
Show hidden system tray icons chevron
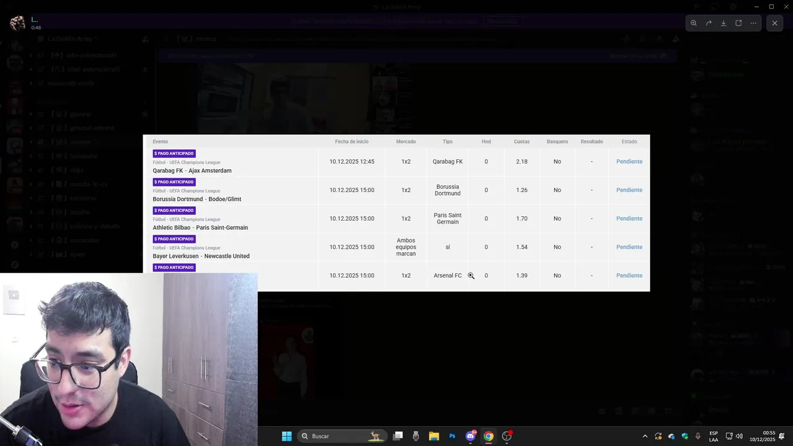click(x=645, y=436)
